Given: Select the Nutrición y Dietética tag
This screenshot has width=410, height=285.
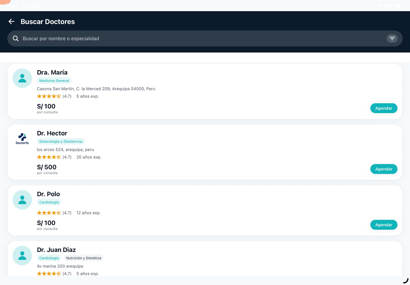Looking at the screenshot, I should [x=84, y=258].
